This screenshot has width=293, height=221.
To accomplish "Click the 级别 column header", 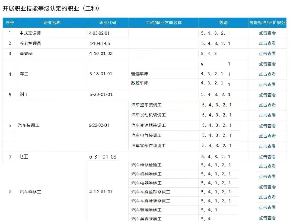I will [x=223, y=23].
